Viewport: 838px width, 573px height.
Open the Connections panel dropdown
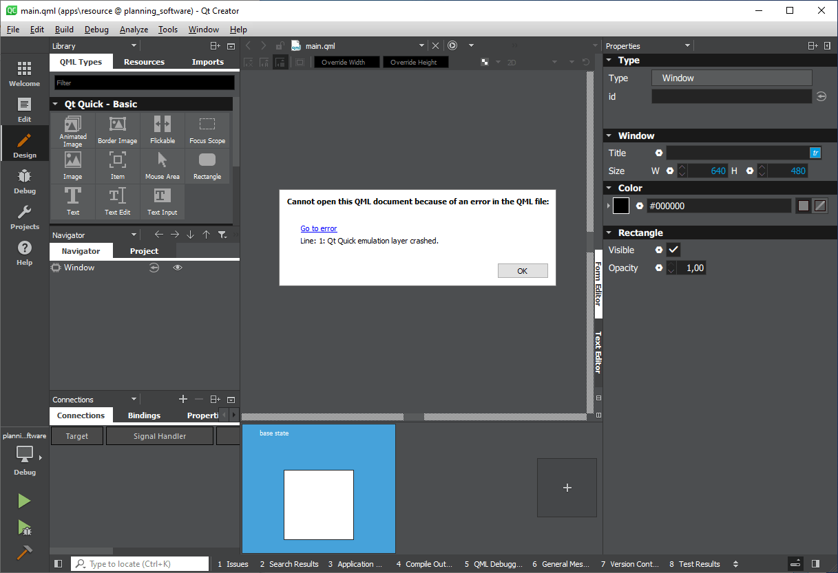pyautogui.click(x=134, y=399)
